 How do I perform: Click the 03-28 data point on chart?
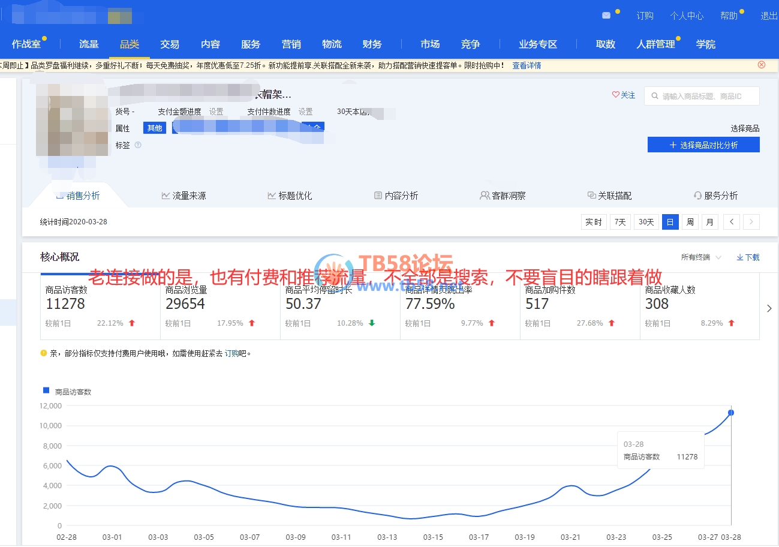click(730, 413)
